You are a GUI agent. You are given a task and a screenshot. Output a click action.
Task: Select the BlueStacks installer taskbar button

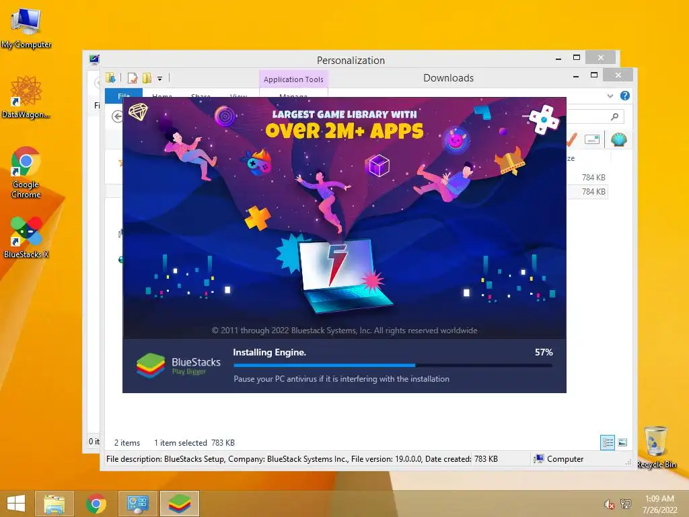pos(179,504)
